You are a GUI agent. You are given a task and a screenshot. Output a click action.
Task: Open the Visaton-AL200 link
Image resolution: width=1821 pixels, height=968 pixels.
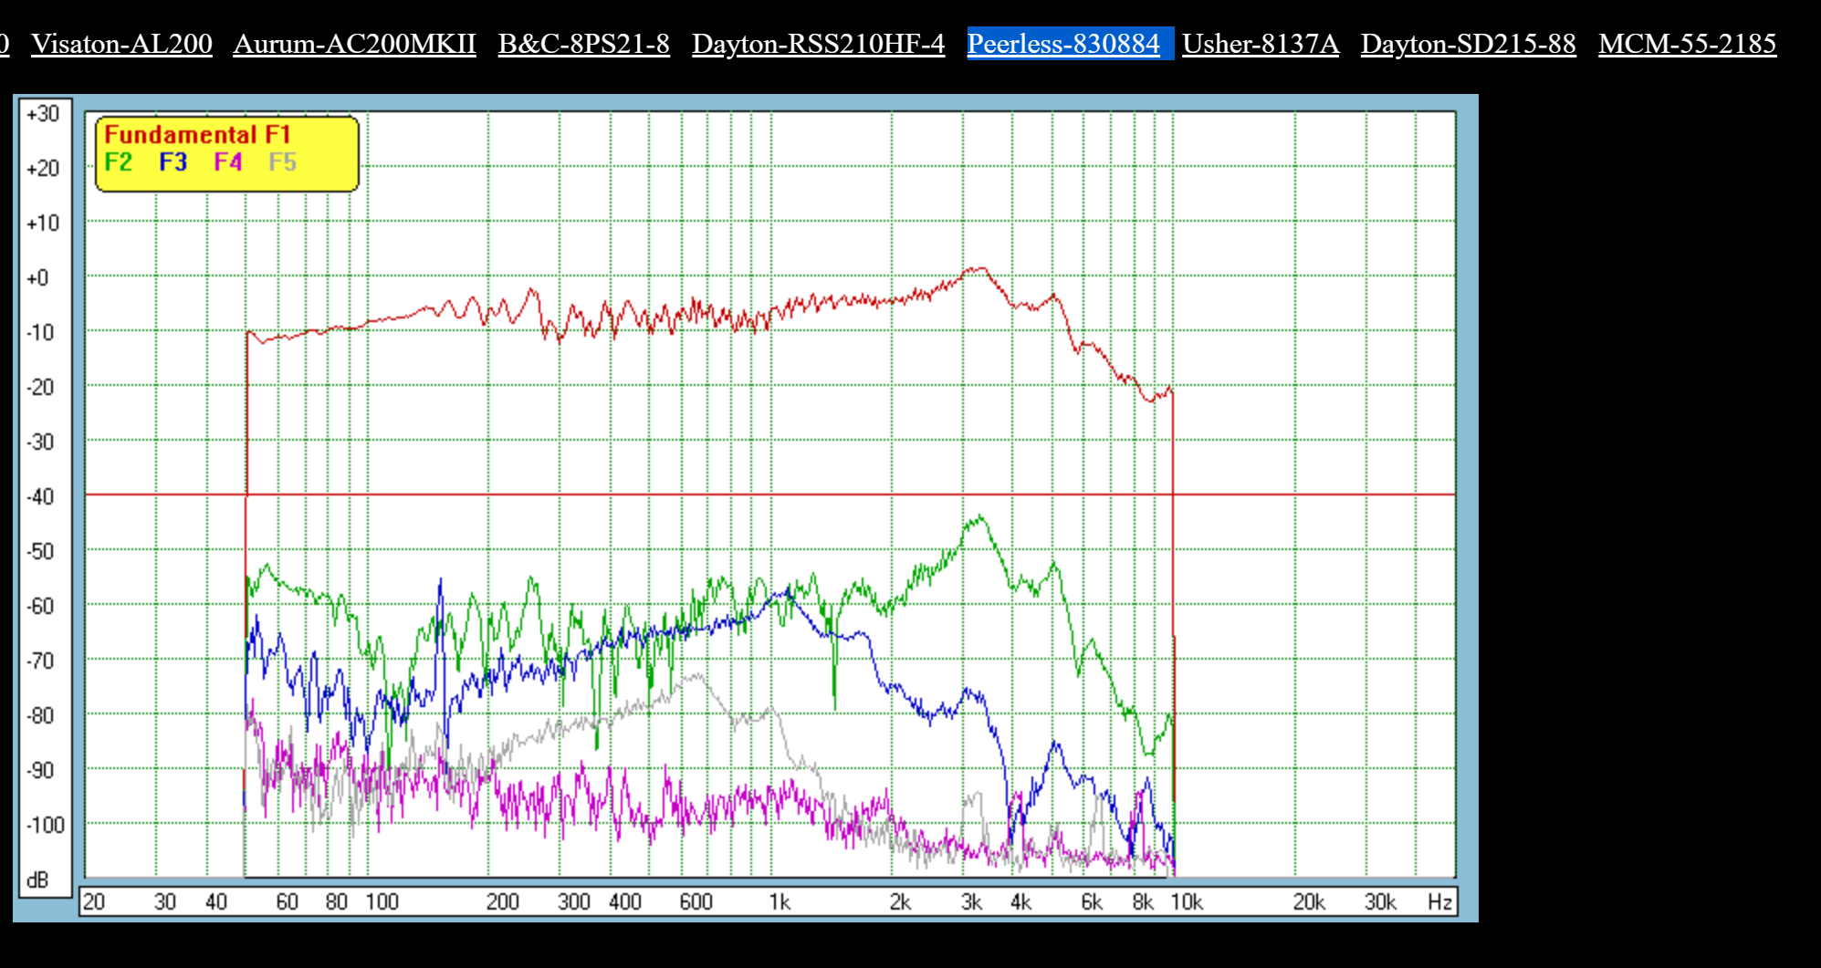pos(121,43)
